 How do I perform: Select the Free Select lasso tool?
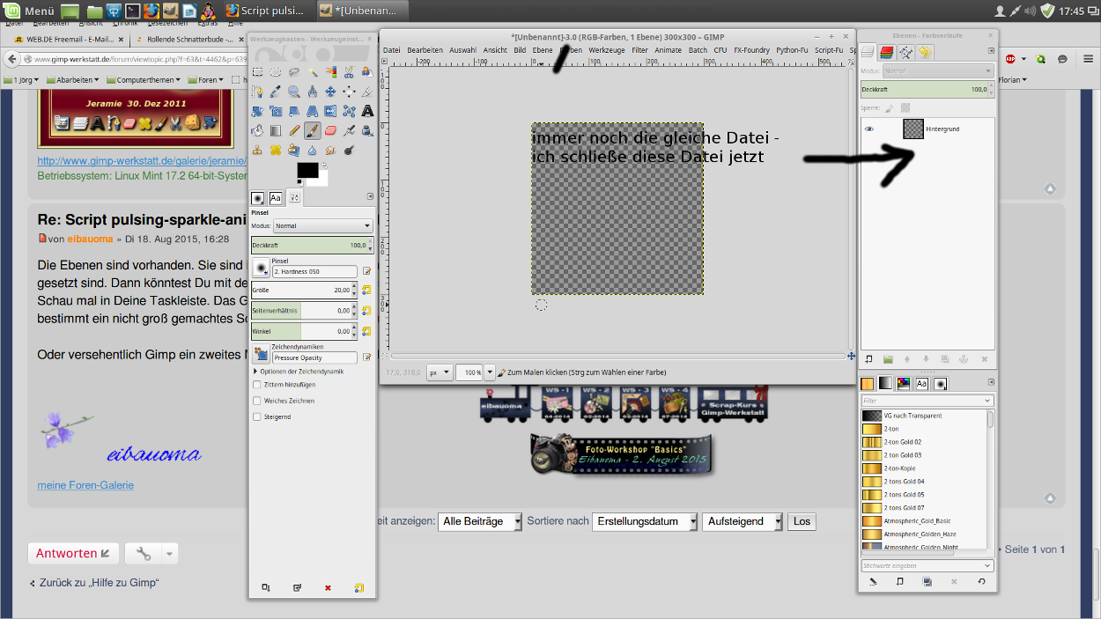(294, 72)
